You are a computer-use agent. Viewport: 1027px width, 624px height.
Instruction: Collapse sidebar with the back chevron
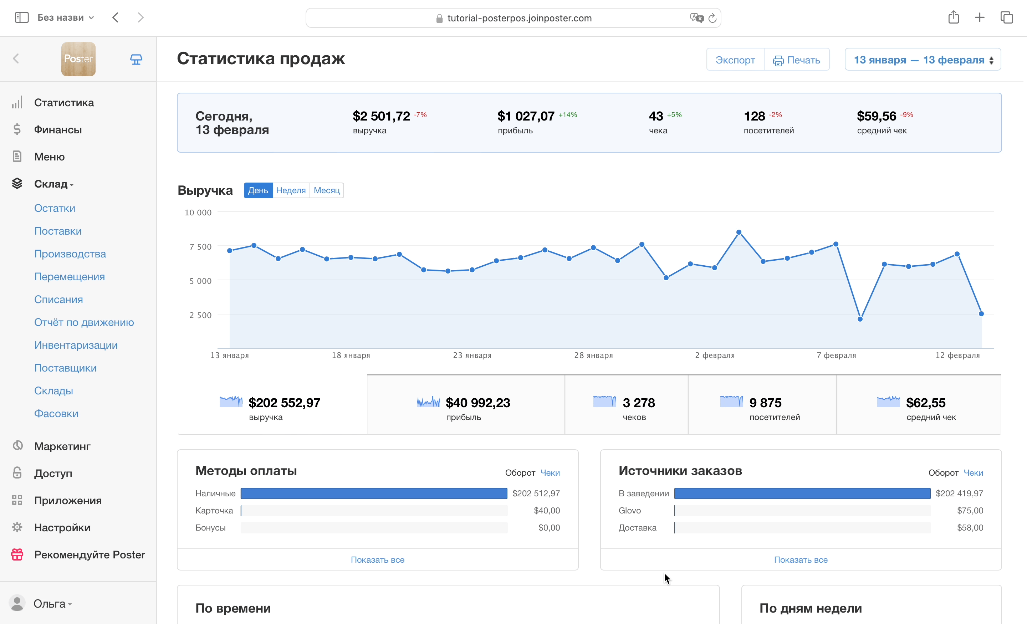16,59
